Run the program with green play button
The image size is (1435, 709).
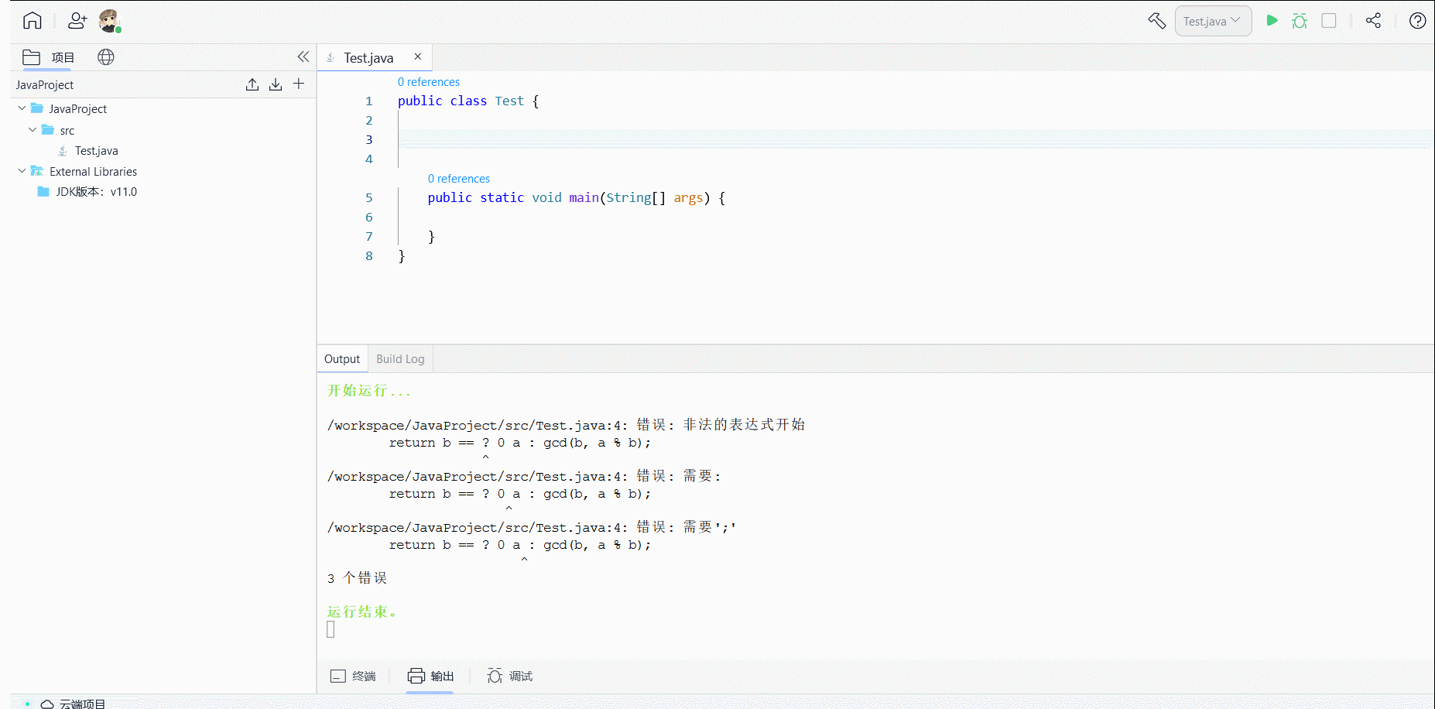click(x=1272, y=21)
